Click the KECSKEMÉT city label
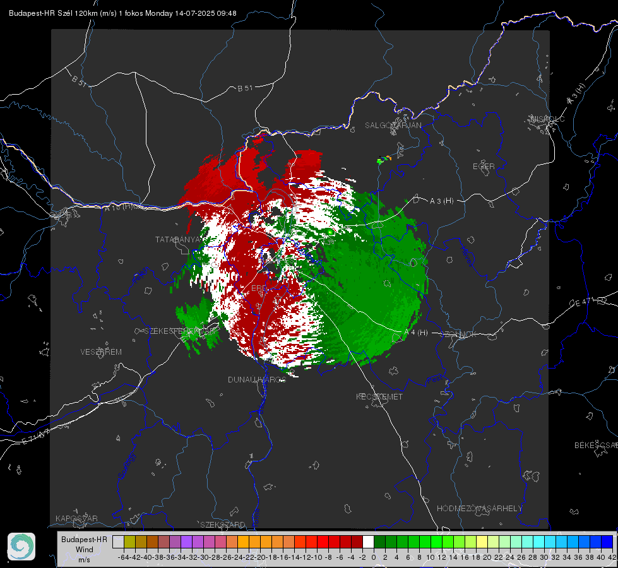Screen dimensions: 618x568 [379, 396]
